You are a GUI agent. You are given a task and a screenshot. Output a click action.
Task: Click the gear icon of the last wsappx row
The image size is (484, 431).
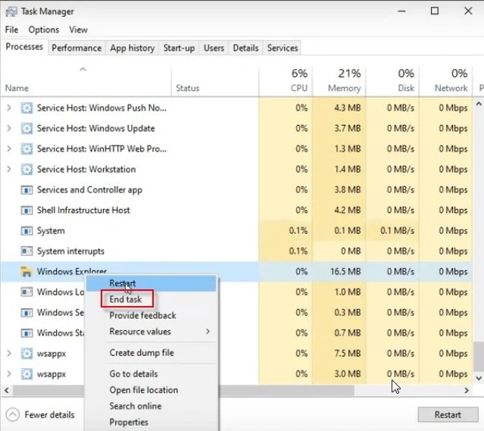click(x=27, y=374)
